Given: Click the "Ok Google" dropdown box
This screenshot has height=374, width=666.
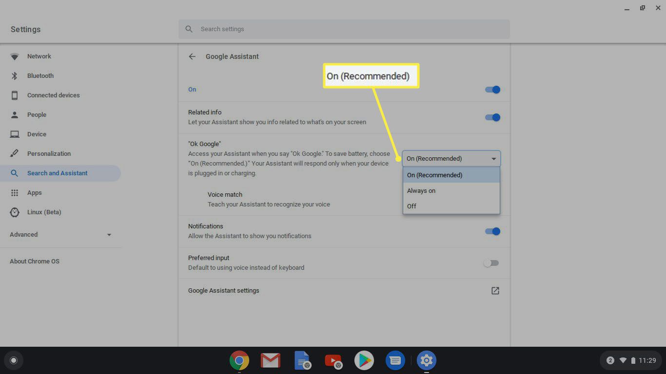Looking at the screenshot, I should pos(451,159).
